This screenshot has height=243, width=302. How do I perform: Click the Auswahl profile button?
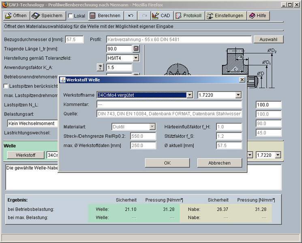coord(268,39)
